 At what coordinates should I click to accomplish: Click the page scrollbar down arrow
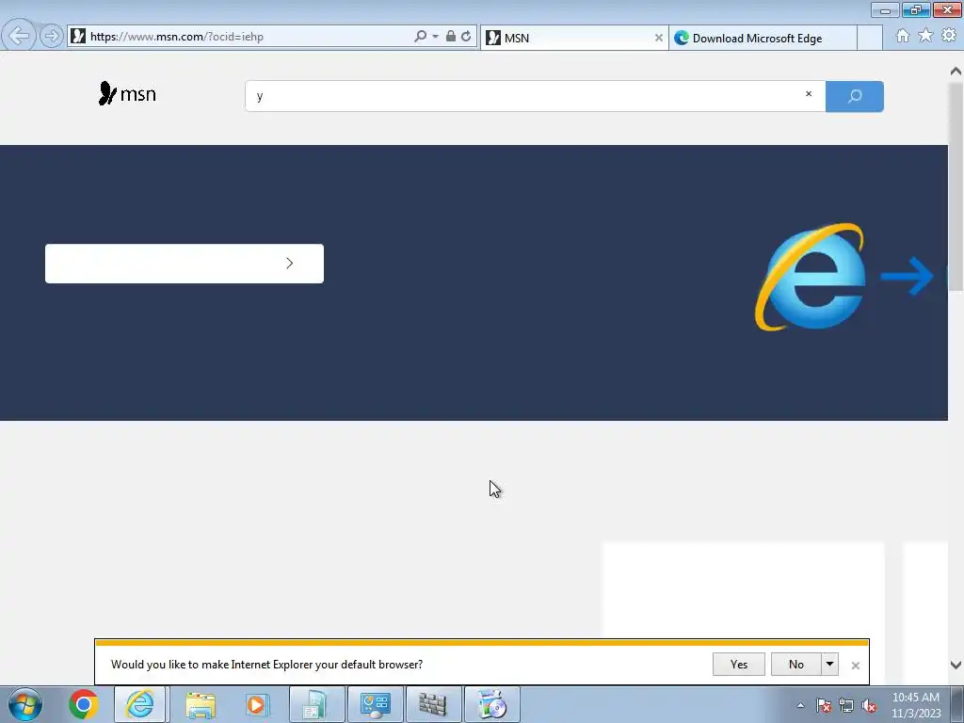pos(956,665)
